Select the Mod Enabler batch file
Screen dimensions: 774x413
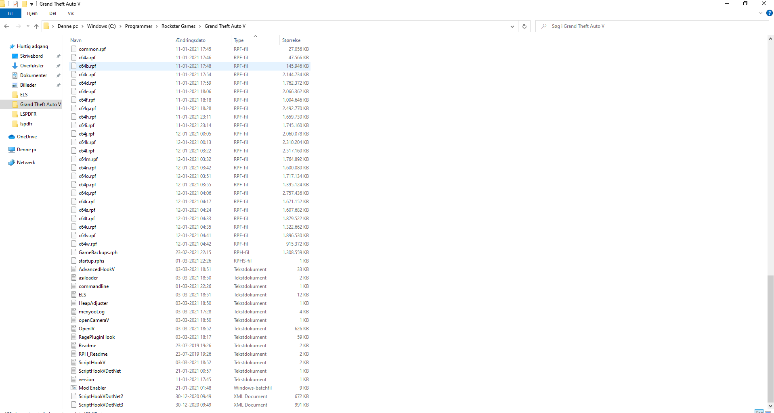click(x=92, y=388)
